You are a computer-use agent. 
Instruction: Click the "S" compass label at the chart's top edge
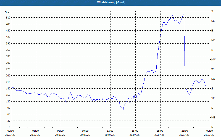[x=212, y=11]
